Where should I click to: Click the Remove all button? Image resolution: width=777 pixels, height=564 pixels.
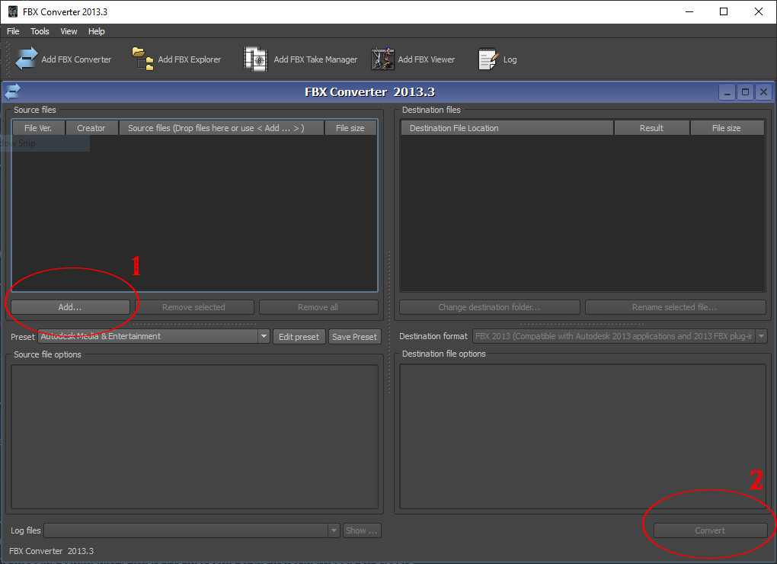click(318, 307)
